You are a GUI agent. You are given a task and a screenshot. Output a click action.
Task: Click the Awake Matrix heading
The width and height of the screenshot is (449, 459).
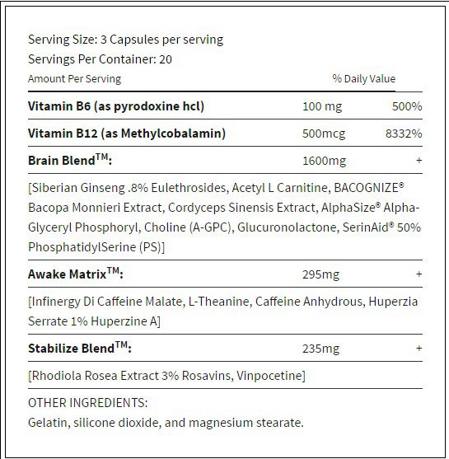coord(76,274)
